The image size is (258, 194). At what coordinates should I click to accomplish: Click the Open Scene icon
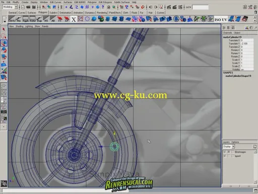tap(28, 7)
